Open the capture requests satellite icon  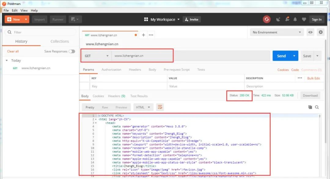click(x=278, y=19)
